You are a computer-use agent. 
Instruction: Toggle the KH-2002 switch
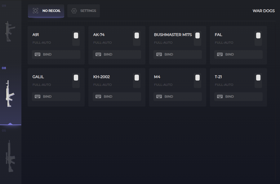click(137, 81)
